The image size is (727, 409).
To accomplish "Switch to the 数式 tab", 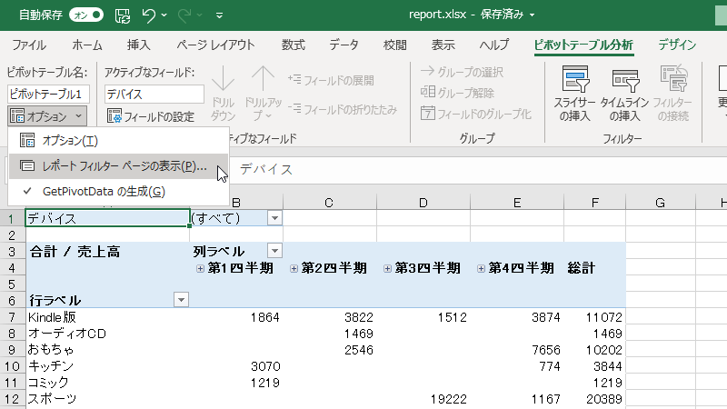I will [293, 45].
